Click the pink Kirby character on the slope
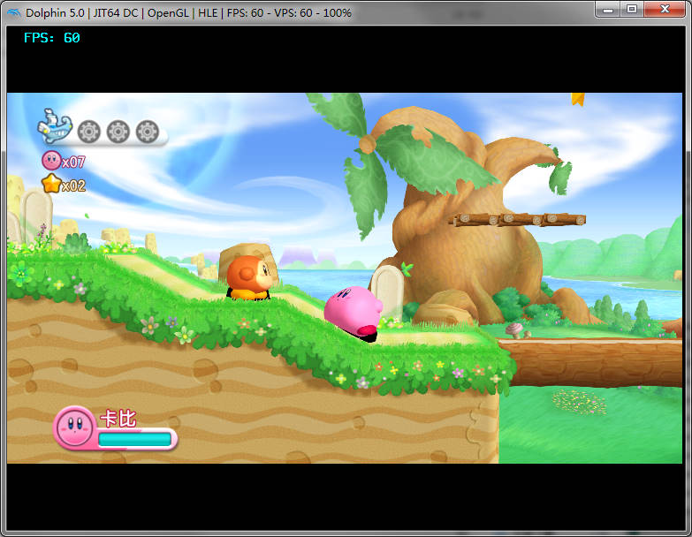Screen dimensions: 692x537 [354, 314]
